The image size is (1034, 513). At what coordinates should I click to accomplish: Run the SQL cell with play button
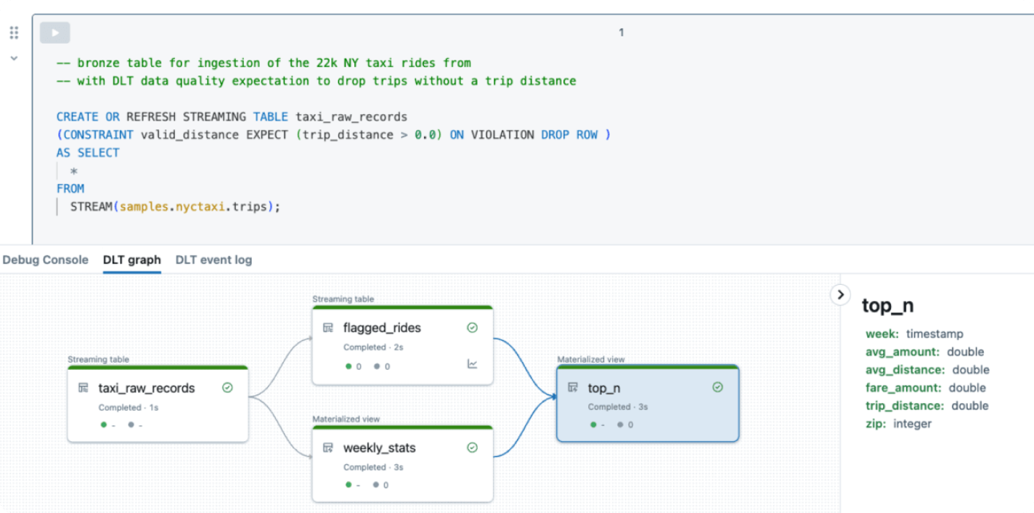[x=55, y=33]
